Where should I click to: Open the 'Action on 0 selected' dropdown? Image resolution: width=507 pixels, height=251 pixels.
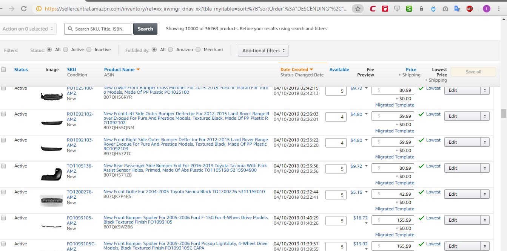click(28, 29)
